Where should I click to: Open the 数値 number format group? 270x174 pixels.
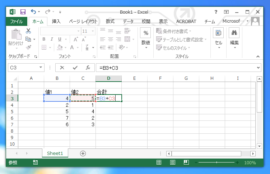145,38
